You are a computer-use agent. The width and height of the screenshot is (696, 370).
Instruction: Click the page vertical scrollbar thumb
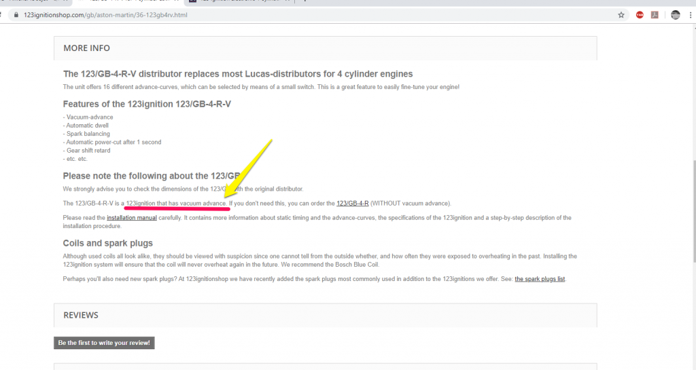click(x=694, y=212)
